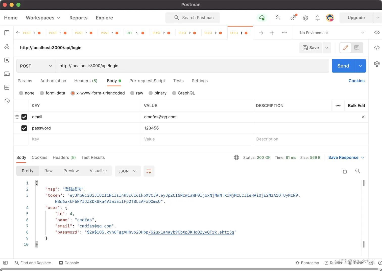Click the Bulk Edit link
Image resolution: width=382 pixels, height=271 pixels.
(x=356, y=106)
